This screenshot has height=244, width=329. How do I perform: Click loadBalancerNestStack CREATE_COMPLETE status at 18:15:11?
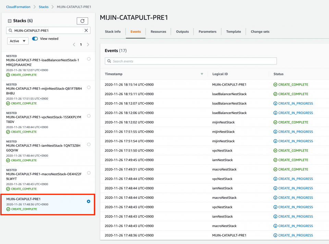click(291, 94)
